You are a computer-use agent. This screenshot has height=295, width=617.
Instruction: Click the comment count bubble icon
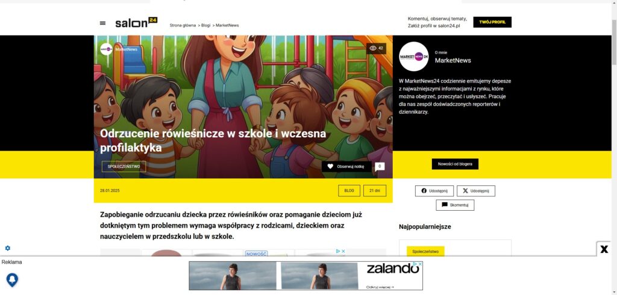coord(380,167)
